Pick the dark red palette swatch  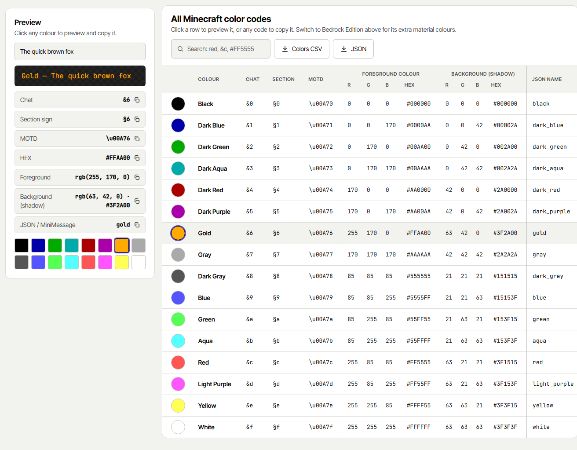[88, 245]
